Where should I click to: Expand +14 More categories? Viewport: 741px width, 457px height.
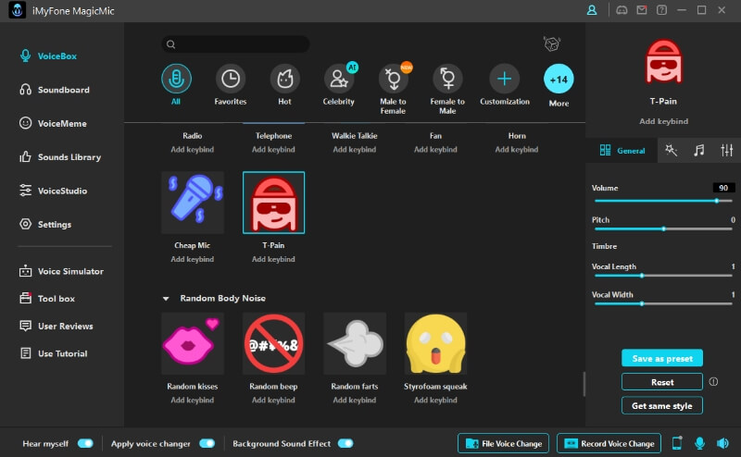tap(559, 85)
